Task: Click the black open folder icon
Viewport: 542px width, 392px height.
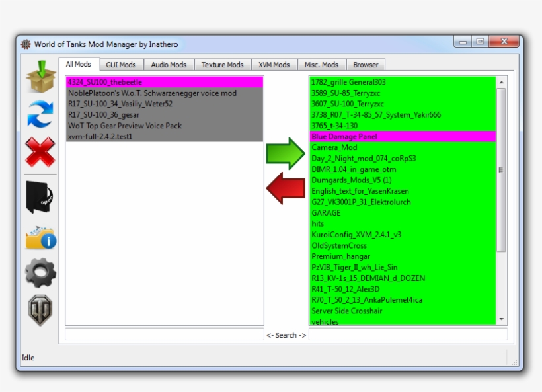Action: pos(40,197)
